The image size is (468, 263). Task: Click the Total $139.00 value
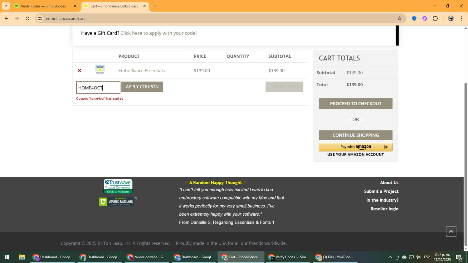coord(354,85)
